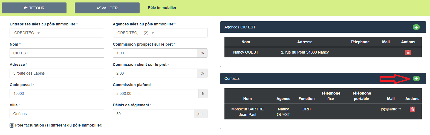
Task: Change Commission client sur le prêt value
Action: 155,73
